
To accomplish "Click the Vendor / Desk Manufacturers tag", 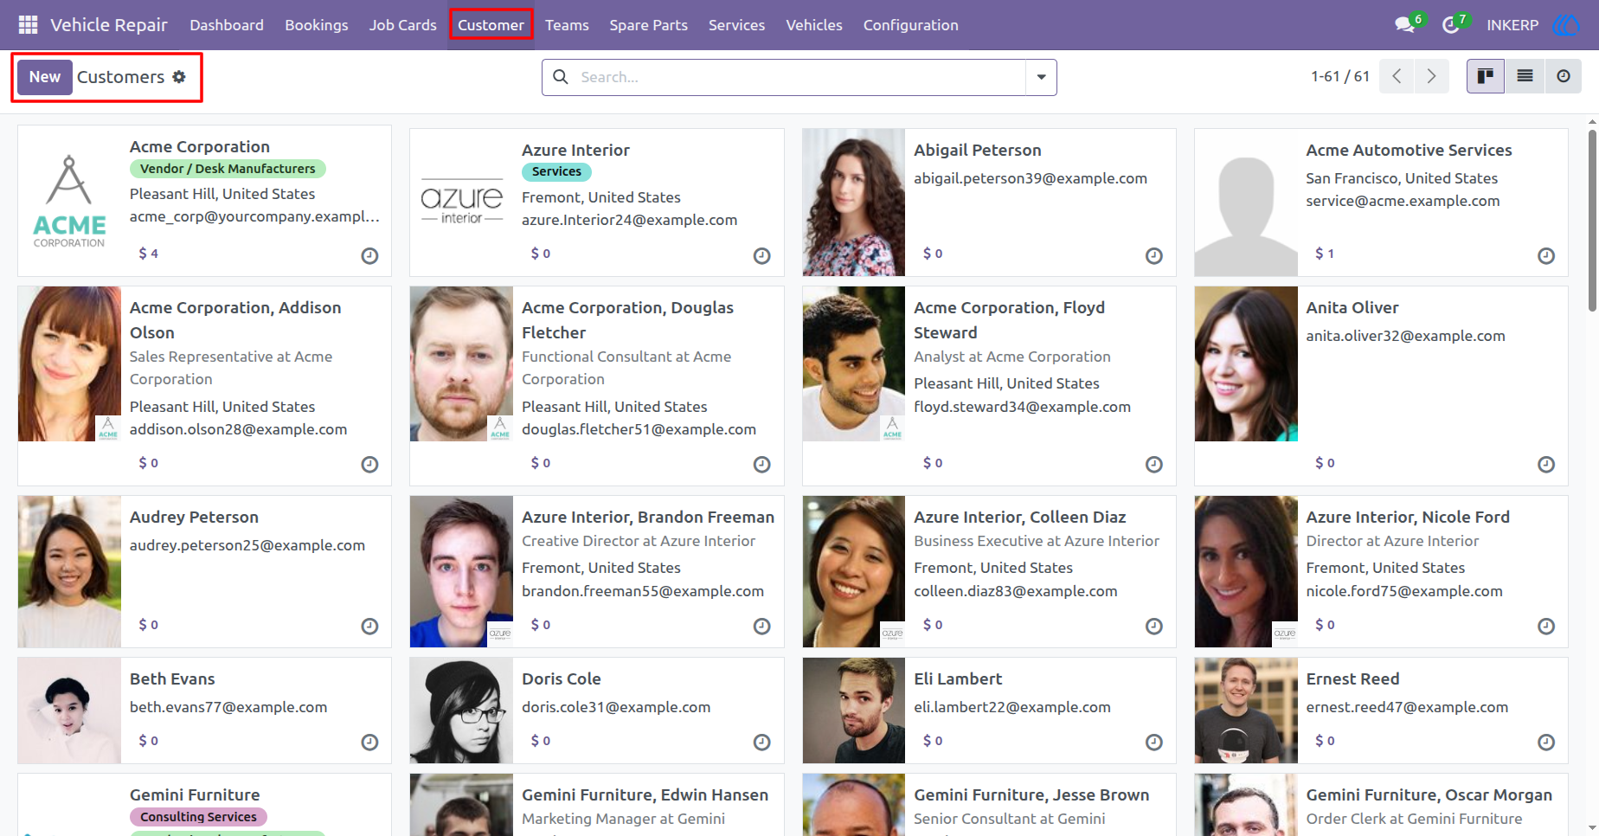I will [x=228, y=169].
